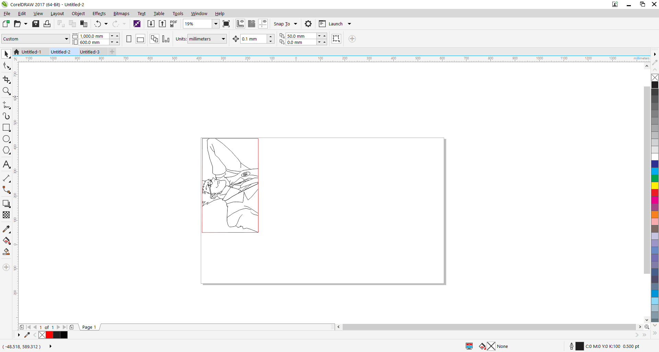
Task: Select the Drop Shadow tool
Action: [x=6, y=204]
